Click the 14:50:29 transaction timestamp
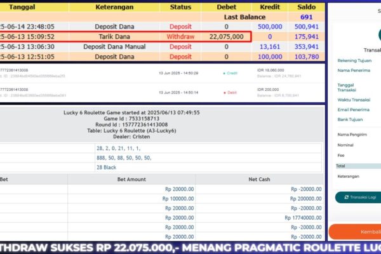381x254 pixels. (x=178, y=73)
